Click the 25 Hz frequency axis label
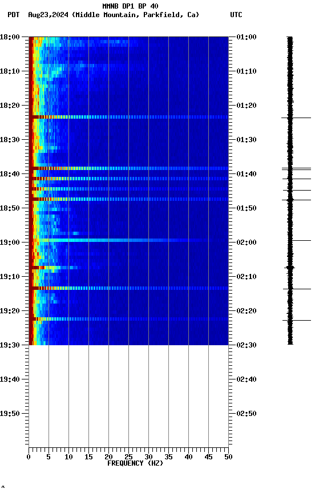This screenshot has height=493, width=315. point(128,457)
